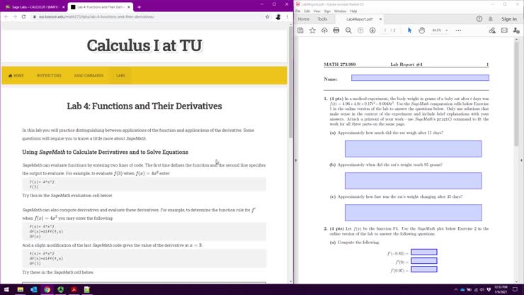Open Acrobat notifications bell
Screen dimensions: 524x295
(492, 19)
